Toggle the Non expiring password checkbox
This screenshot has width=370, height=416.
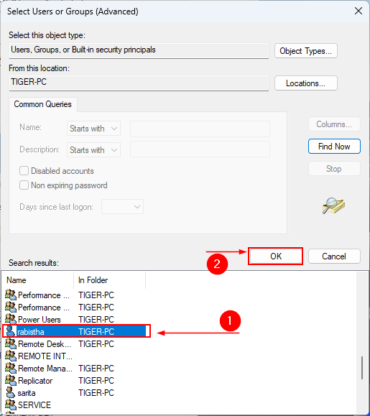[x=24, y=185]
